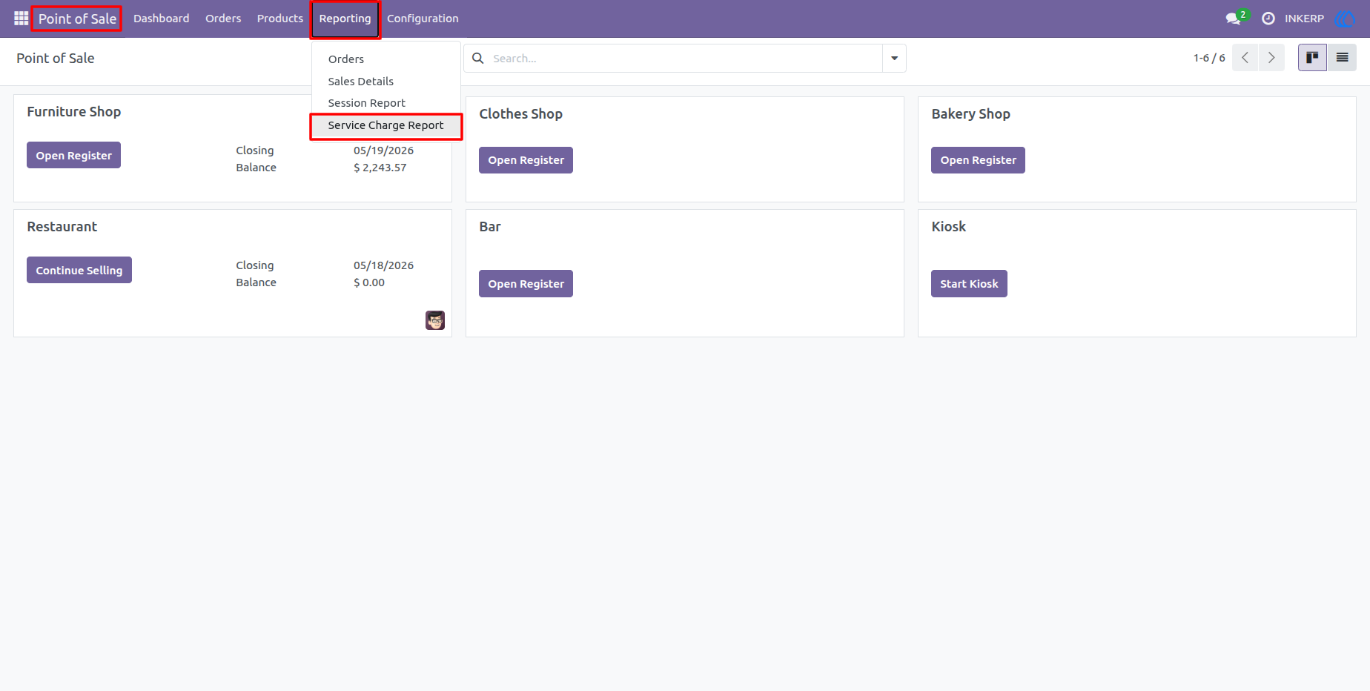The image size is (1370, 691).
Task: Open Register for Furniture Shop
Action: point(73,155)
